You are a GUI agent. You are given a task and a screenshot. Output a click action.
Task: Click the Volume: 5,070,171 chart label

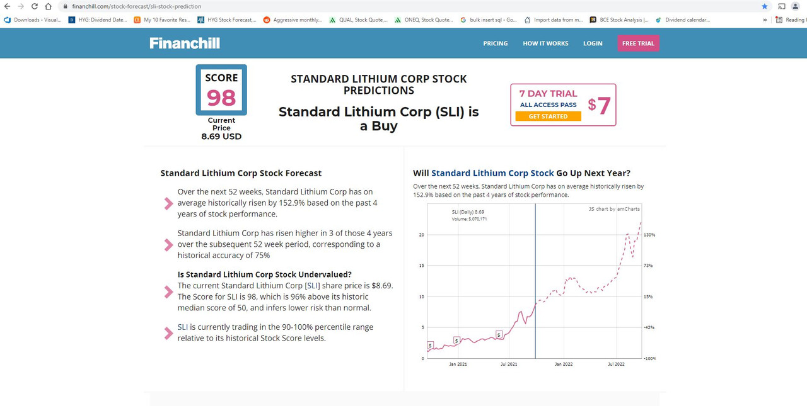pos(469,219)
